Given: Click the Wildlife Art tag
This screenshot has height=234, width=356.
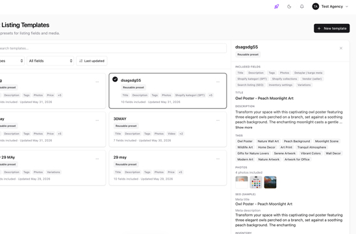Looking at the screenshot, I should click(245, 147).
